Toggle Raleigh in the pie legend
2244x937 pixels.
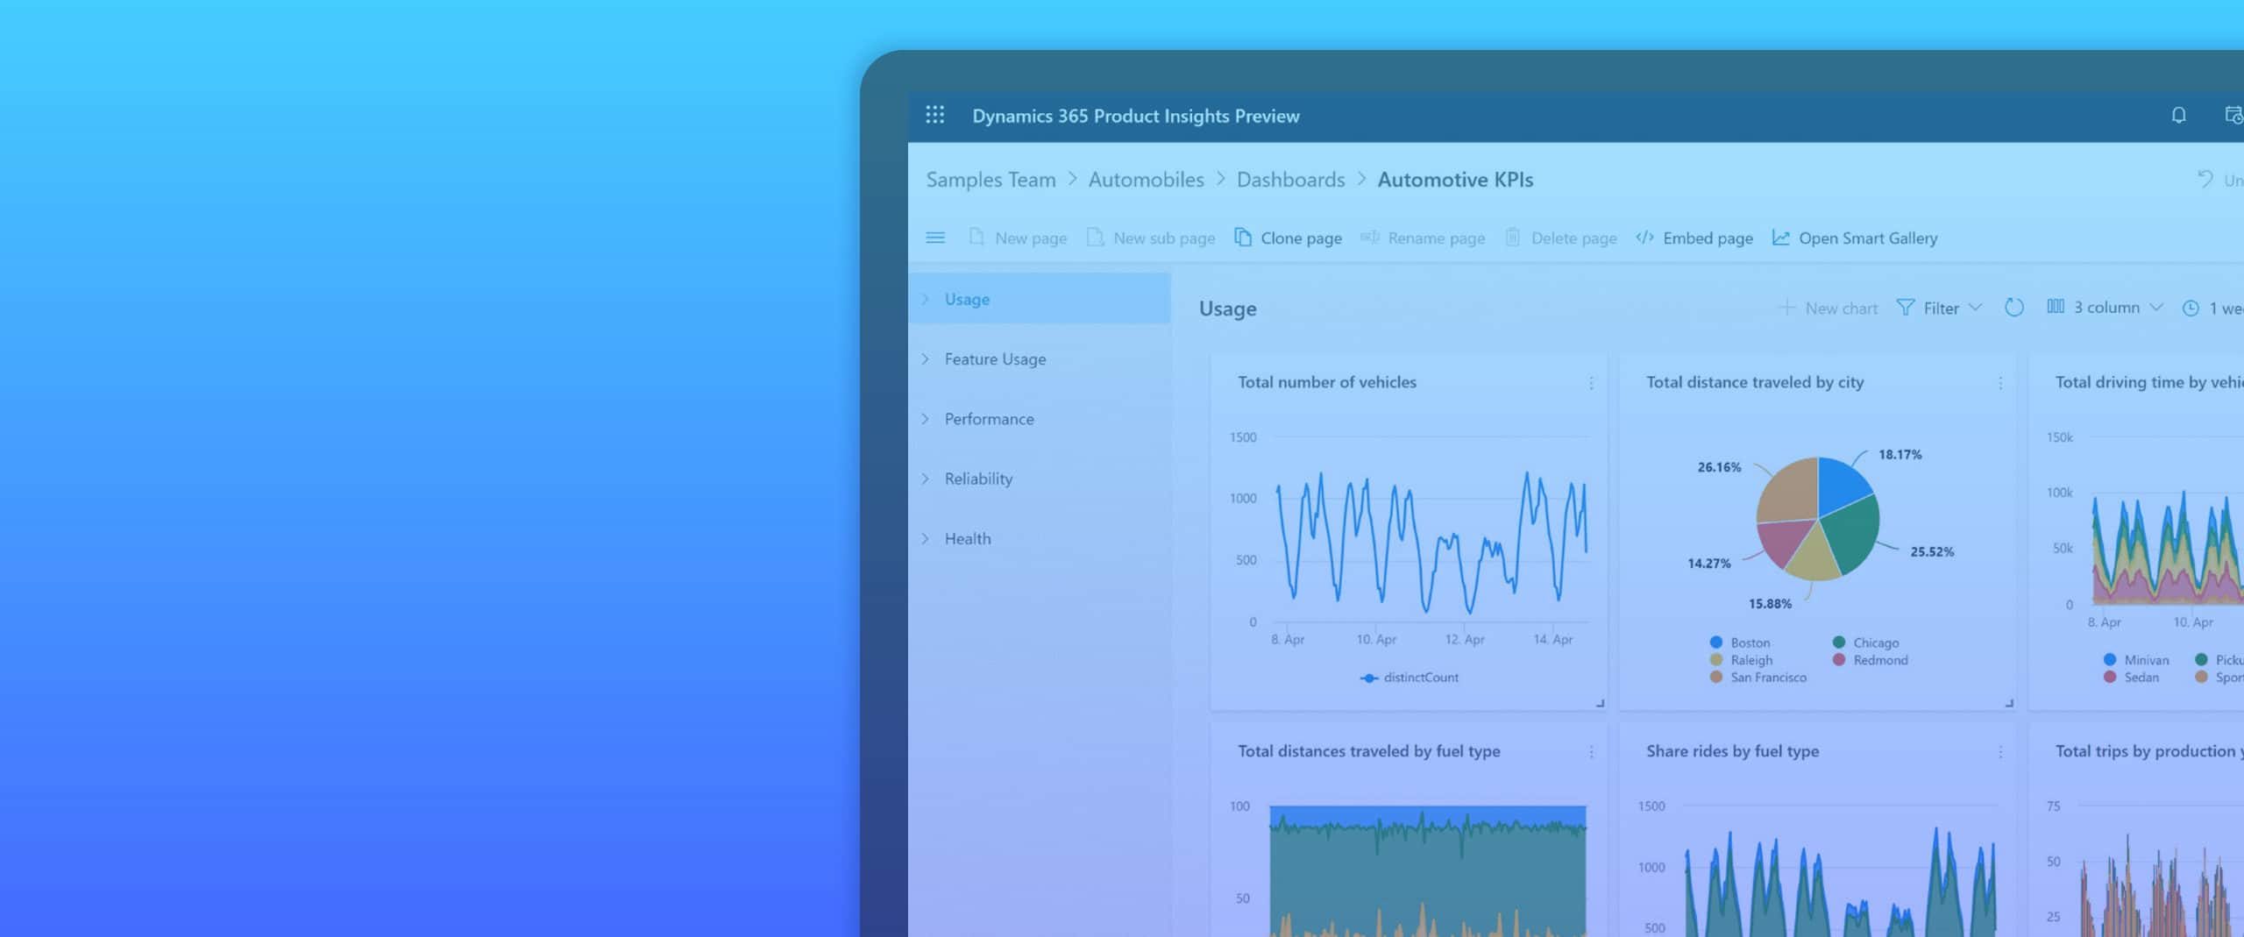click(1741, 660)
